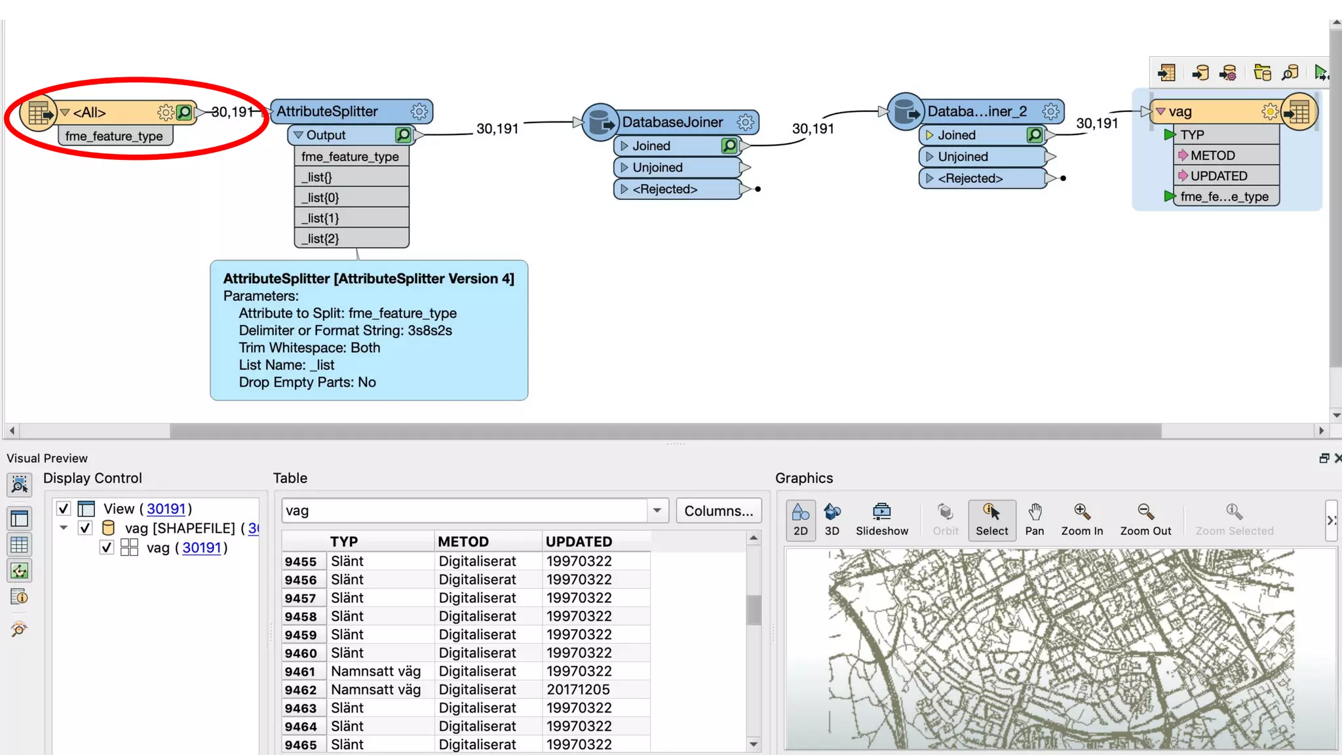Open DatabaseJoiner parameters gear icon
This screenshot has width=1342, height=755.
(745, 122)
